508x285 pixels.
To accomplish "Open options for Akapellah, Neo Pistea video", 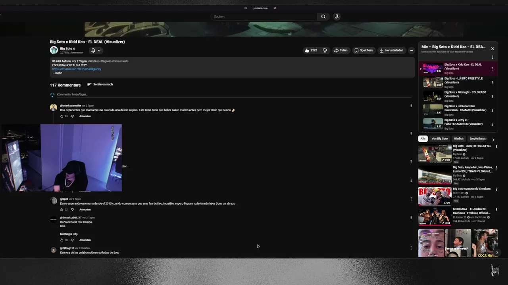I will tap(496, 168).
